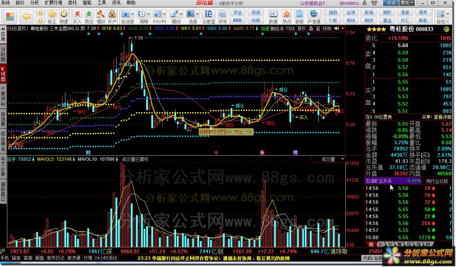
Task: Click the pie chart icon beside 000833
Action: click(x=446, y=29)
